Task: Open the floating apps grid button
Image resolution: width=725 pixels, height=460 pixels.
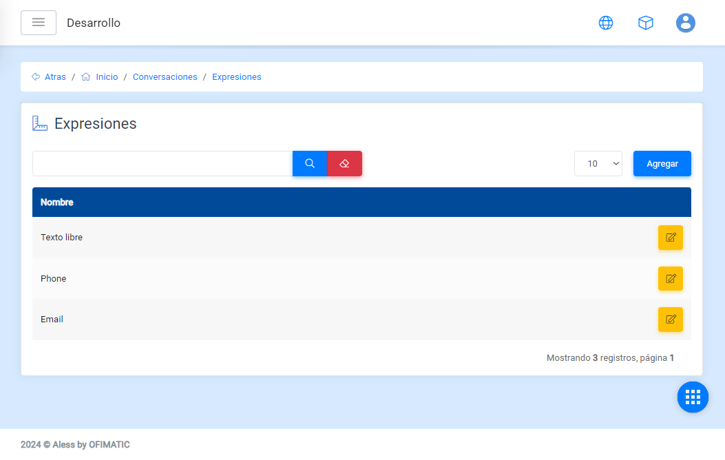Action: (693, 397)
